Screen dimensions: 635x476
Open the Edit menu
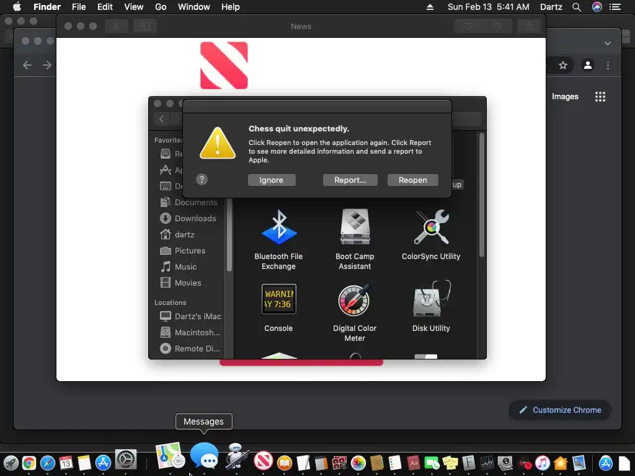tap(105, 7)
